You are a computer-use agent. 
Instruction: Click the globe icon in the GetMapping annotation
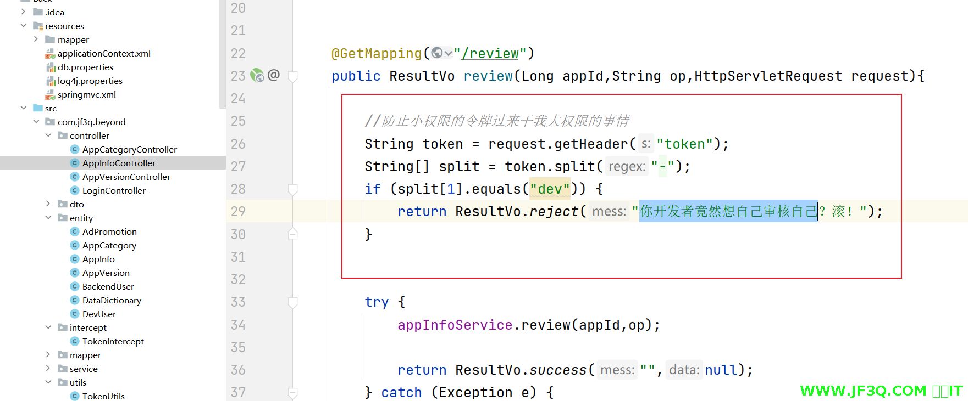pos(438,53)
